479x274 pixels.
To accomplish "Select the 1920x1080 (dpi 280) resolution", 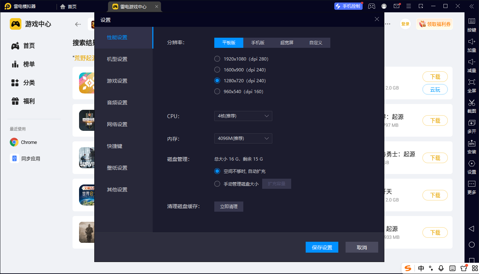I will [x=217, y=59].
